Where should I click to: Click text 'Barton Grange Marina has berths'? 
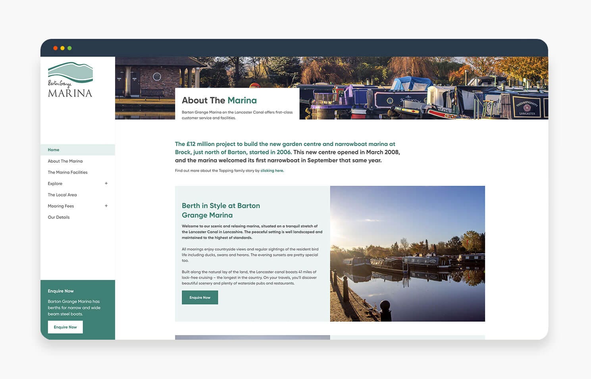(74, 308)
